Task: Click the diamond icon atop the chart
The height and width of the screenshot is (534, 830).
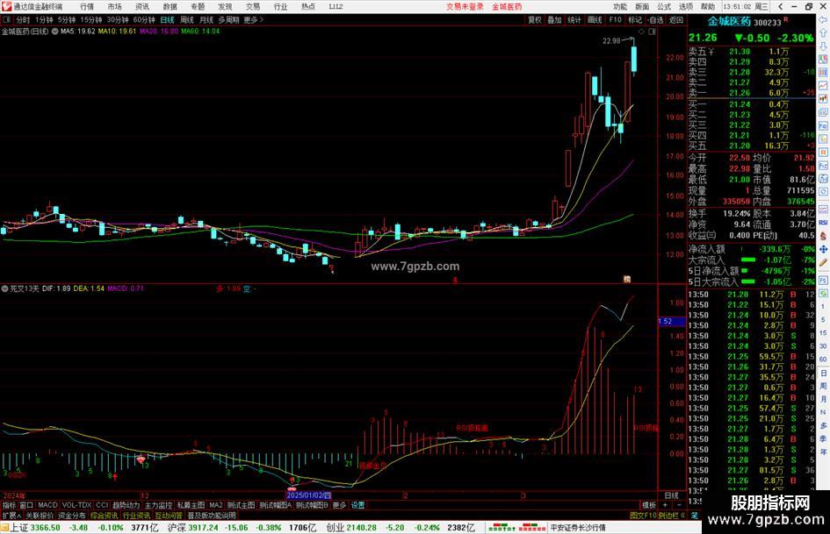Action: [x=641, y=32]
